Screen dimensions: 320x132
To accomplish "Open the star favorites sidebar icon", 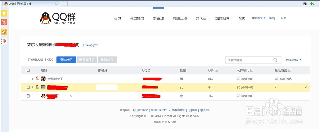I will coord(4,13).
